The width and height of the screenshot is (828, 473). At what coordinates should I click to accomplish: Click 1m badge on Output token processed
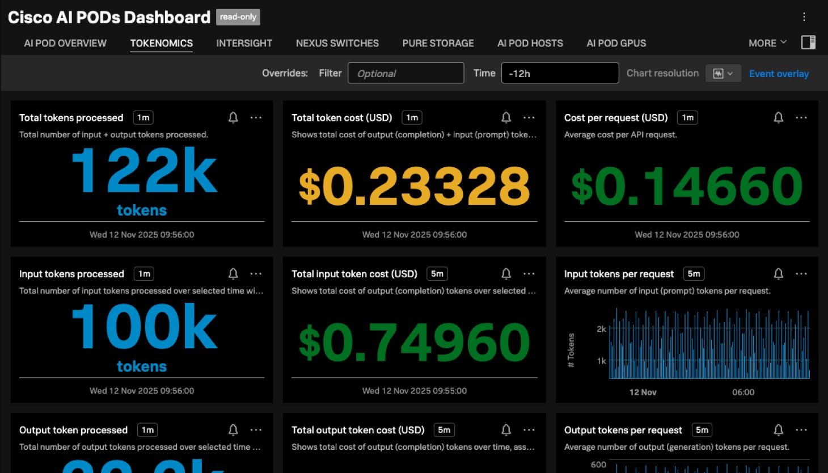click(x=147, y=430)
